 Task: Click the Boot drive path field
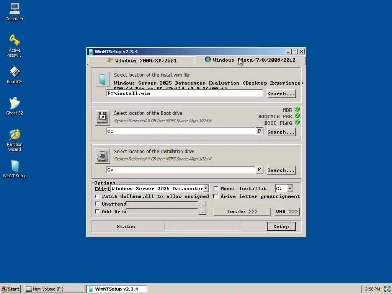coord(181,132)
